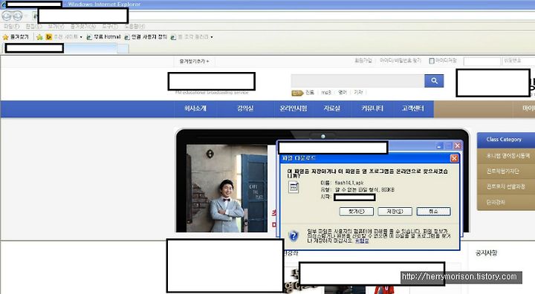
Task: Click the 즐겨찾기추가 + link on page
Action: [194, 62]
